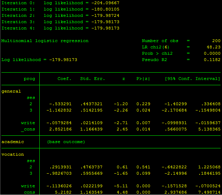The height and width of the screenshot is (195, 222).
Task: Select coefficient -1.162832
Action: (59, 110)
